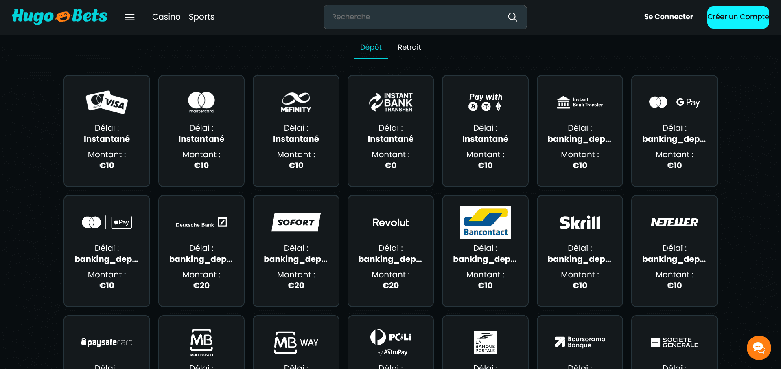Click the €10 amount under Bancontact
The width and height of the screenshot is (781, 369).
pyautogui.click(x=485, y=286)
